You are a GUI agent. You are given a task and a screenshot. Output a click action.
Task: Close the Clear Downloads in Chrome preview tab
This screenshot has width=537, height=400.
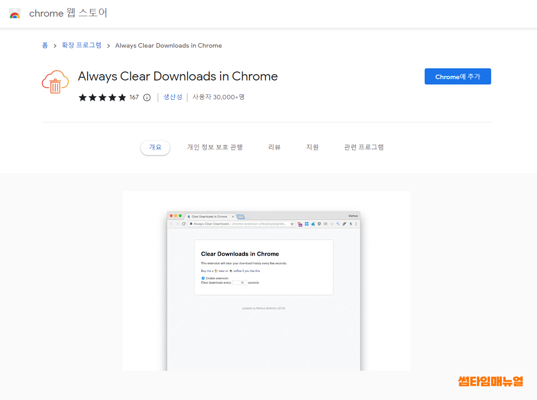(233, 217)
